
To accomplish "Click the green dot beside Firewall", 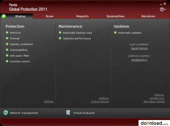I will [7, 38].
